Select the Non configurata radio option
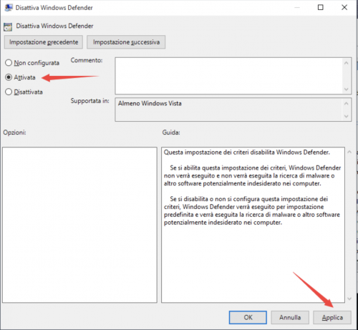The height and width of the screenshot is (330, 358). 9,63
